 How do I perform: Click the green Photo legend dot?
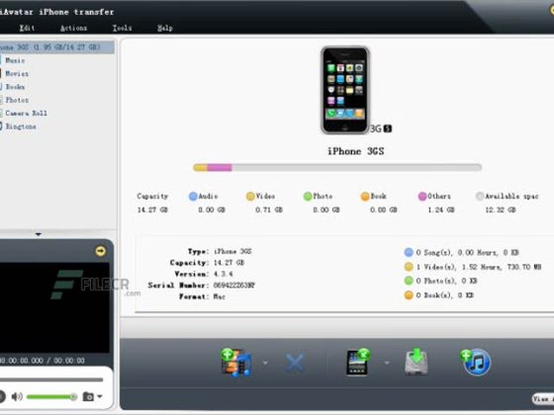308,197
